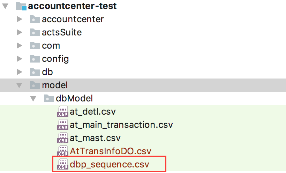Expand the com folder arrow

pyautogui.click(x=19, y=46)
